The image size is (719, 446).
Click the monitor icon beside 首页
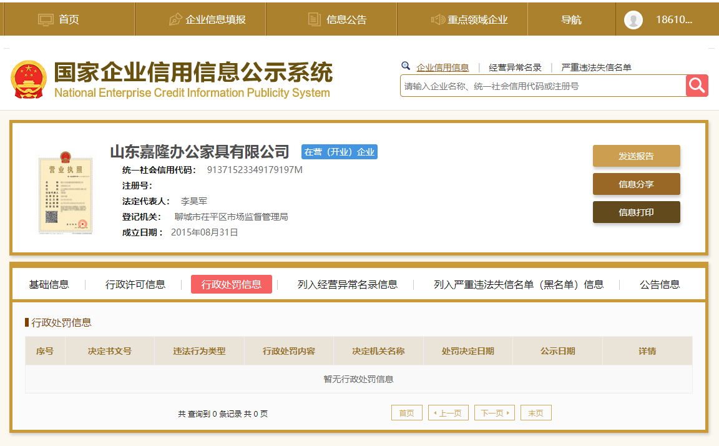pyautogui.click(x=46, y=20)
